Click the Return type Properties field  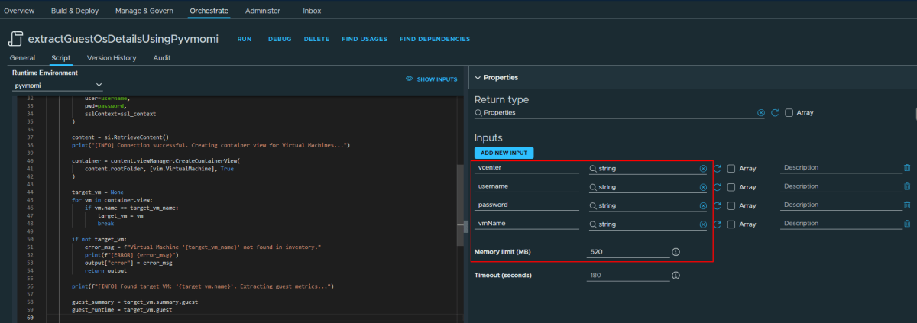(620, 112)
